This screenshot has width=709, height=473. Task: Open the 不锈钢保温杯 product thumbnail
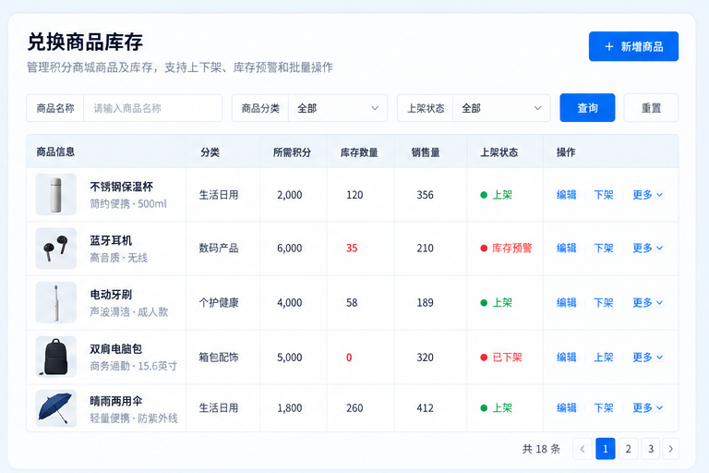tap(56, 194)
